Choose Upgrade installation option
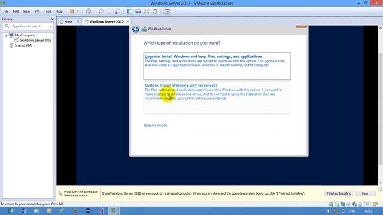This screenshot has height=215, width=383. tap(217, 66)
